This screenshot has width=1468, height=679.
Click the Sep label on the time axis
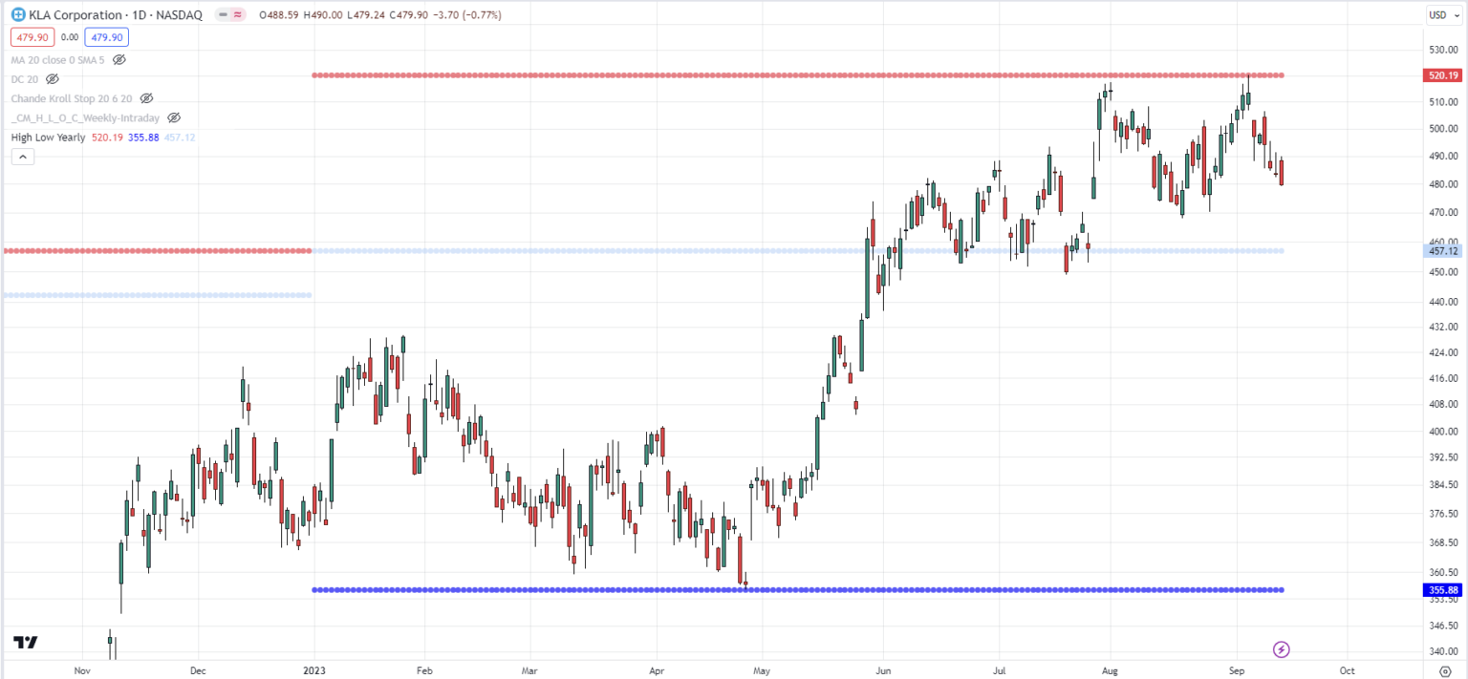pyautogui.click(x=1236, y=671)
